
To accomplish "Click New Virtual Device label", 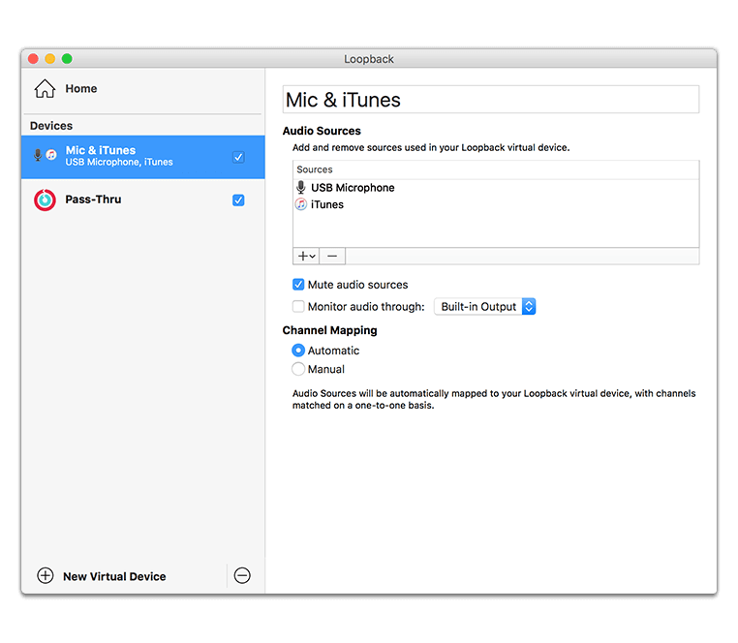I will pyautogui.click(x=114, y=576).
